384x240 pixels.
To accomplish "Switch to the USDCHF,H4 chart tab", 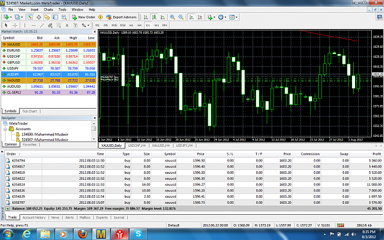I will 137,145.
